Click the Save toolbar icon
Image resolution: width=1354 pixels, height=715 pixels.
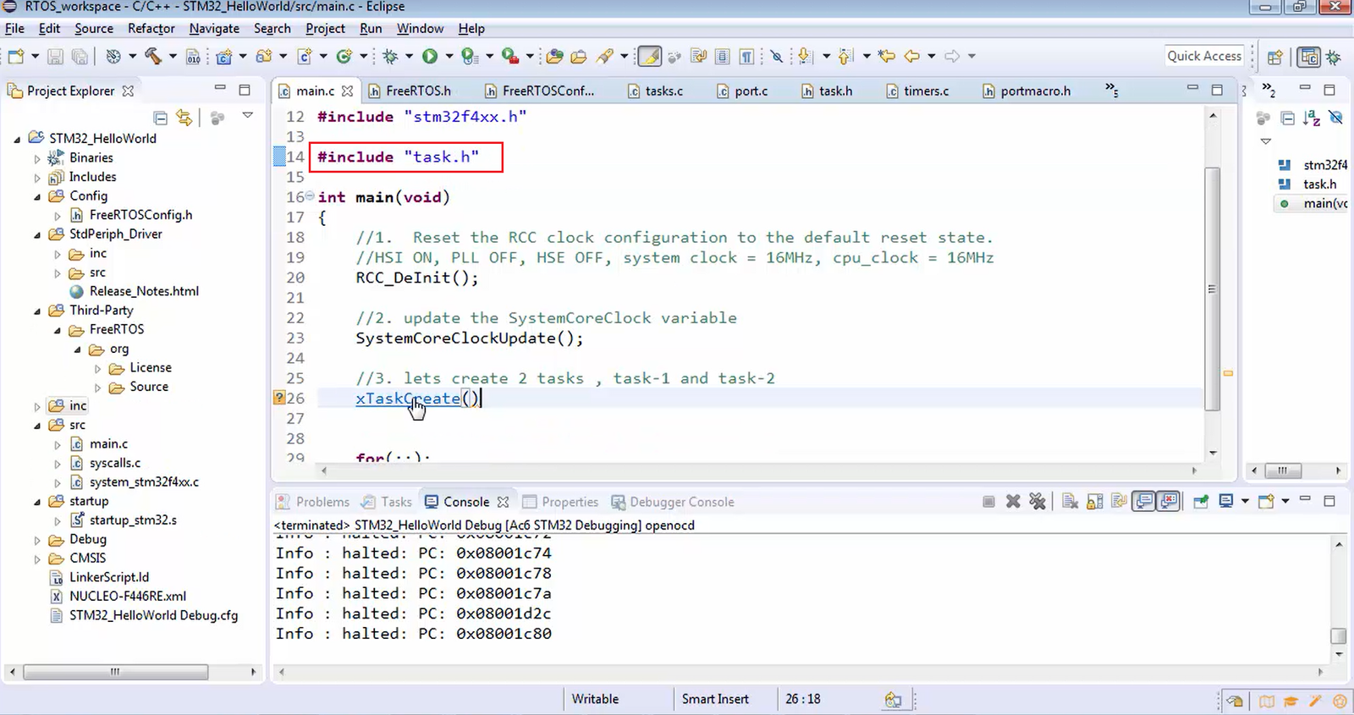click(x=55, y=57)
